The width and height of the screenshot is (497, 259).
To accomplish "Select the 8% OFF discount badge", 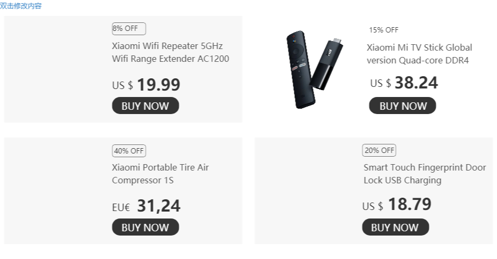I will (129, 29).
